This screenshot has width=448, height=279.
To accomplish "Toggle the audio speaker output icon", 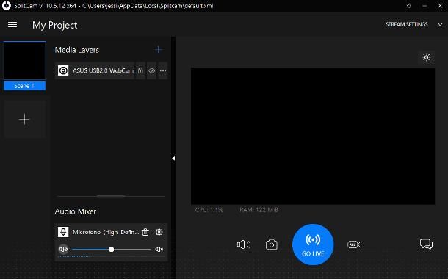I will point(244,244).
